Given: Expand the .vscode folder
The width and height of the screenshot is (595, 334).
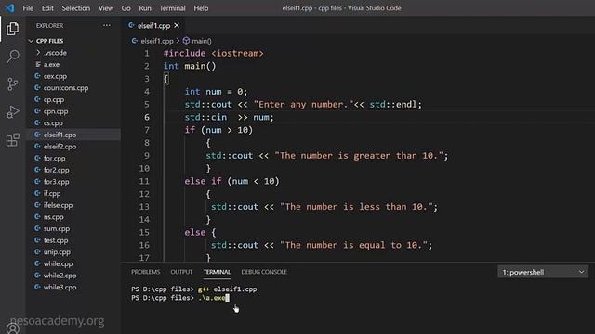Looking at the screenshot, I should (55, 53).
